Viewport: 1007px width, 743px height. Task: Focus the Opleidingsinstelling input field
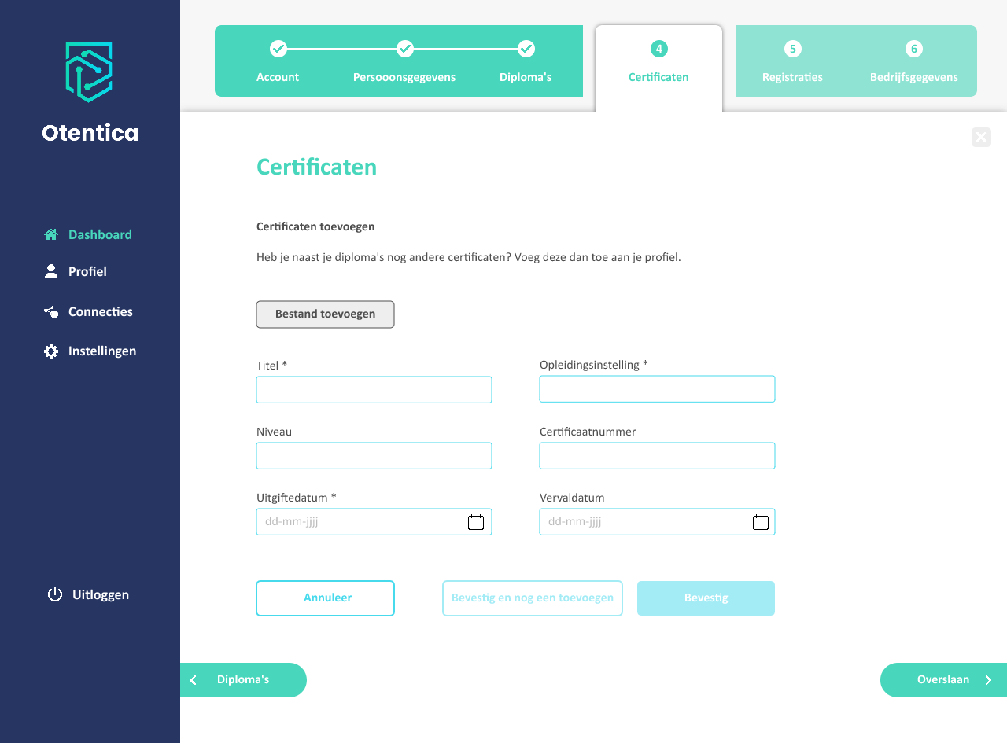click(657, 389)
